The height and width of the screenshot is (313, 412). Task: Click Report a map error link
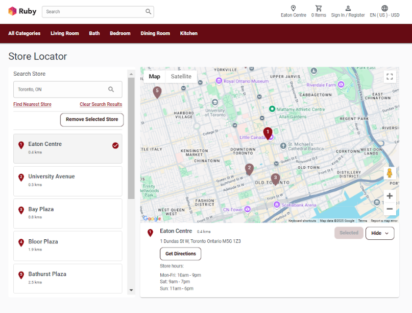pyautogui.click(x=384, y=221)
